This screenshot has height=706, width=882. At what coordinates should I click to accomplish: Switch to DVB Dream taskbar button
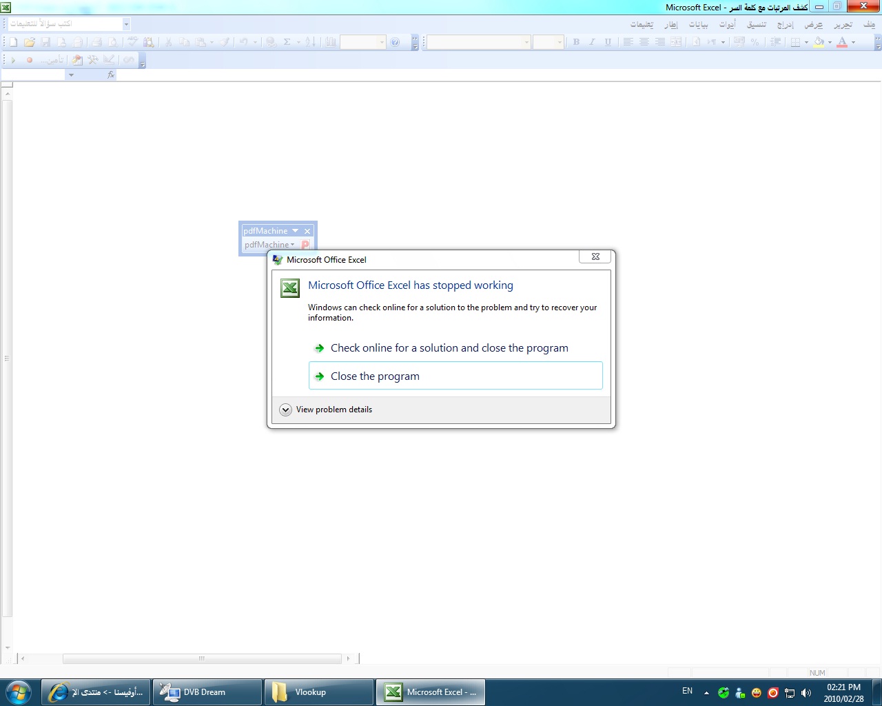[207, 692]
